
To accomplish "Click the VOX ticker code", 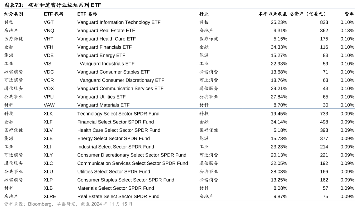I will click(x=49, y=89).
